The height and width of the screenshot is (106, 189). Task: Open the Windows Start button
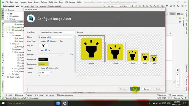point(3,103)
